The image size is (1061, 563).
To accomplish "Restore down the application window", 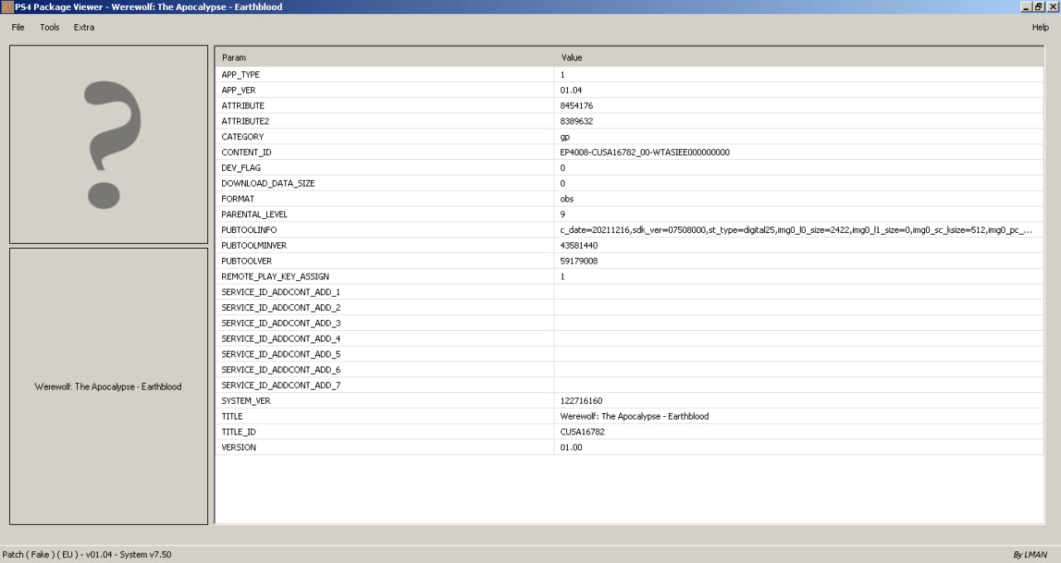I will 1039,7.
